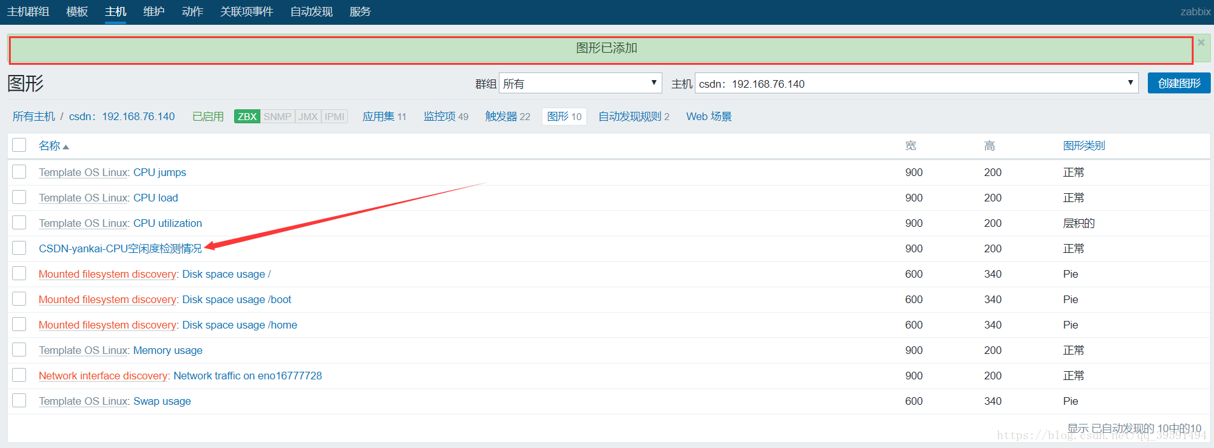Image resolution: width=1214 pixels, height=448 pixels.
Task: Click the 创建图形 button
Action: click(x=1179, y=83)
